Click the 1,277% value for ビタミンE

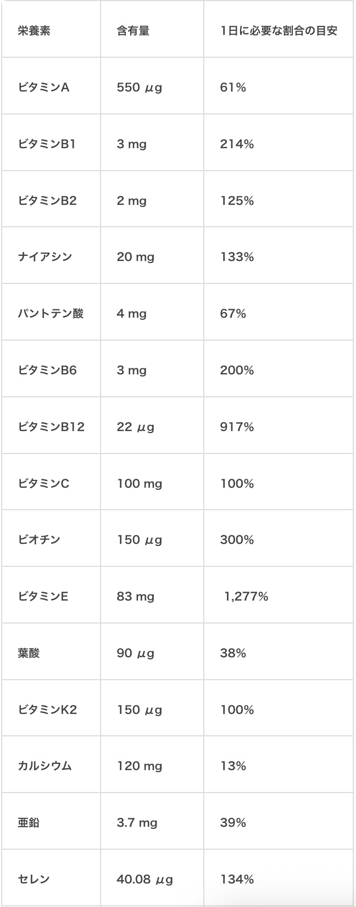coord(246,597)
